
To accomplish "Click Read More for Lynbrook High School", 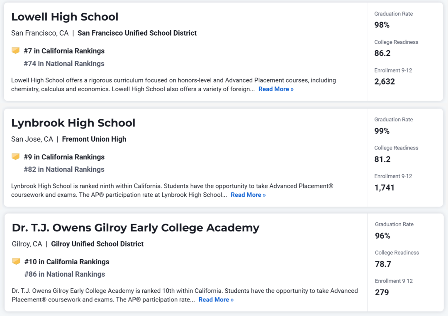I will [248, 195].
